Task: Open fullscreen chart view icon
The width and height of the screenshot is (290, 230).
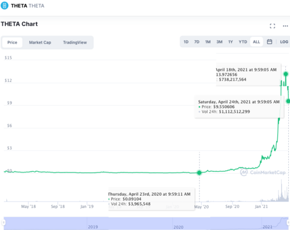Action: [x=273, y=26]
